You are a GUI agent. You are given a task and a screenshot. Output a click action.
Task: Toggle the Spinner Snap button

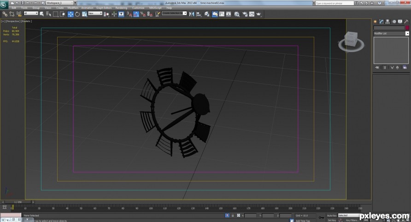[150, 14]
